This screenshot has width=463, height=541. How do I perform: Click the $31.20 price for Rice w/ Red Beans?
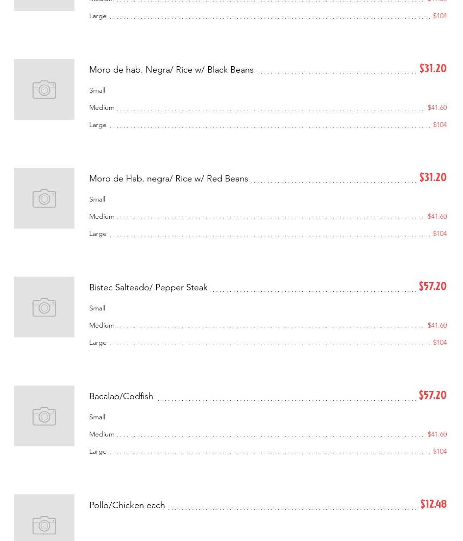433,178
